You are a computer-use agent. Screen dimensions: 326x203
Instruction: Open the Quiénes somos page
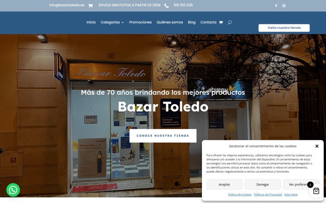tap(170, 23)
